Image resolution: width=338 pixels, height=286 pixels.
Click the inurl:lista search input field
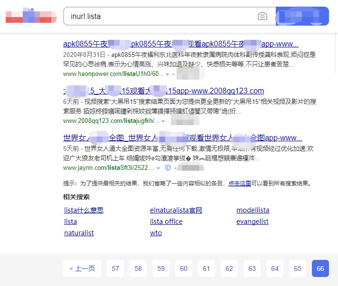(159, 16)
